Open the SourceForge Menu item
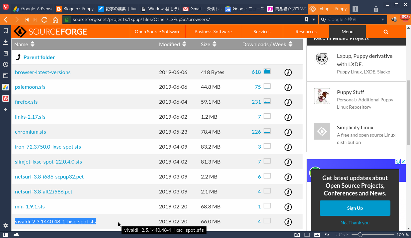Image resolution: width=411 pixels, height=238 pixels. pyautogui.click(x=347, y=32)
